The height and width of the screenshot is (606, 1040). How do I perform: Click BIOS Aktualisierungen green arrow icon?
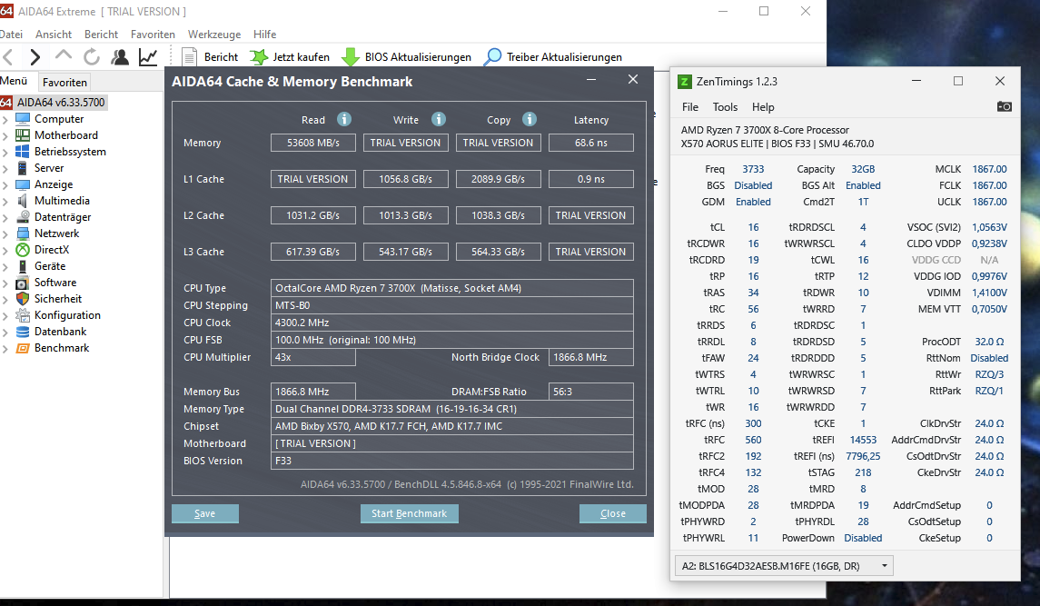pyautogui.click(x=351, y=57)
